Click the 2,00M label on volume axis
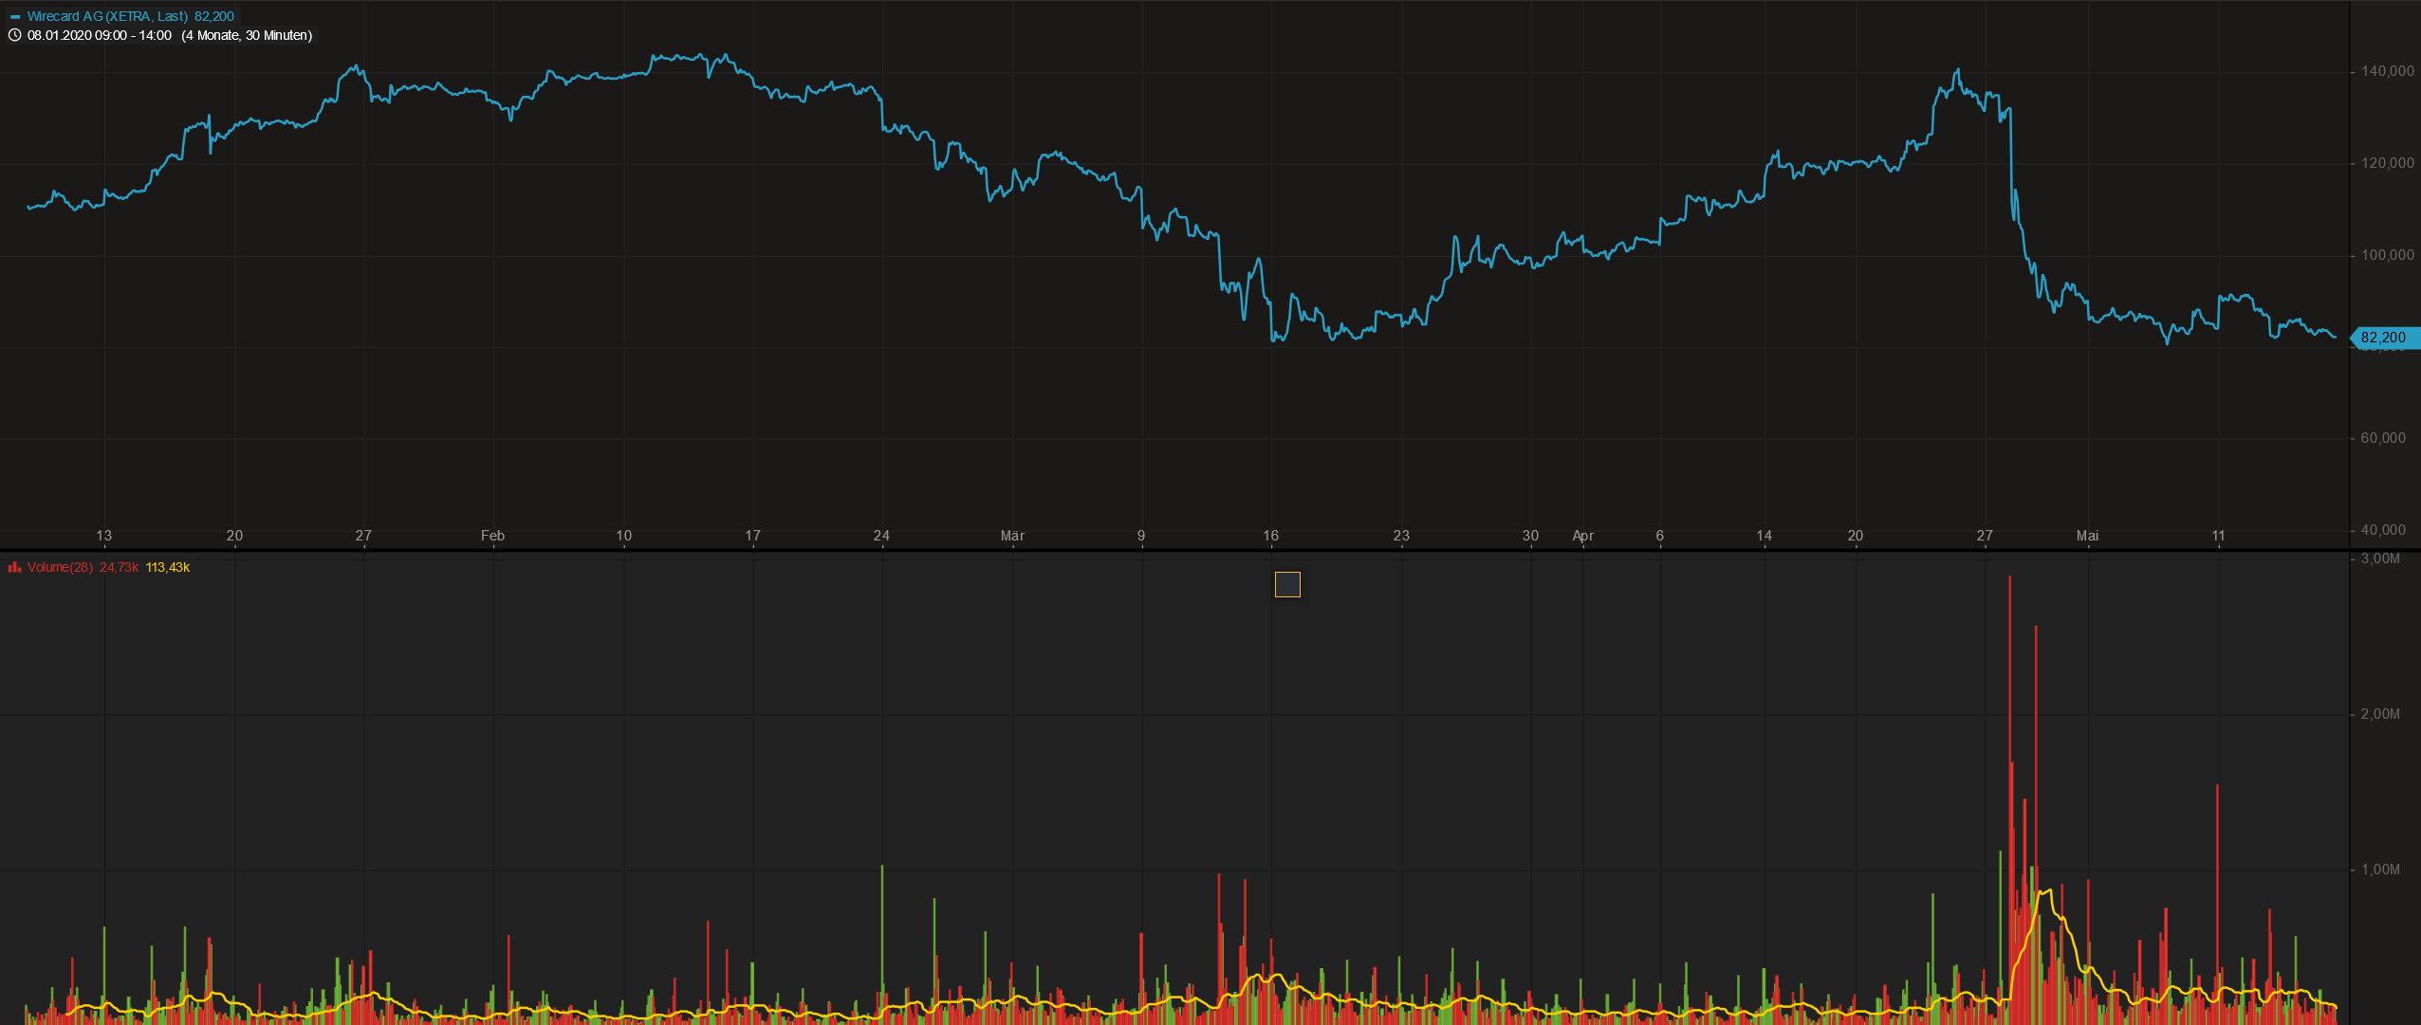Viewport: 2421px width, 1025px height. pyautogui.click(x=2380, y=714)
